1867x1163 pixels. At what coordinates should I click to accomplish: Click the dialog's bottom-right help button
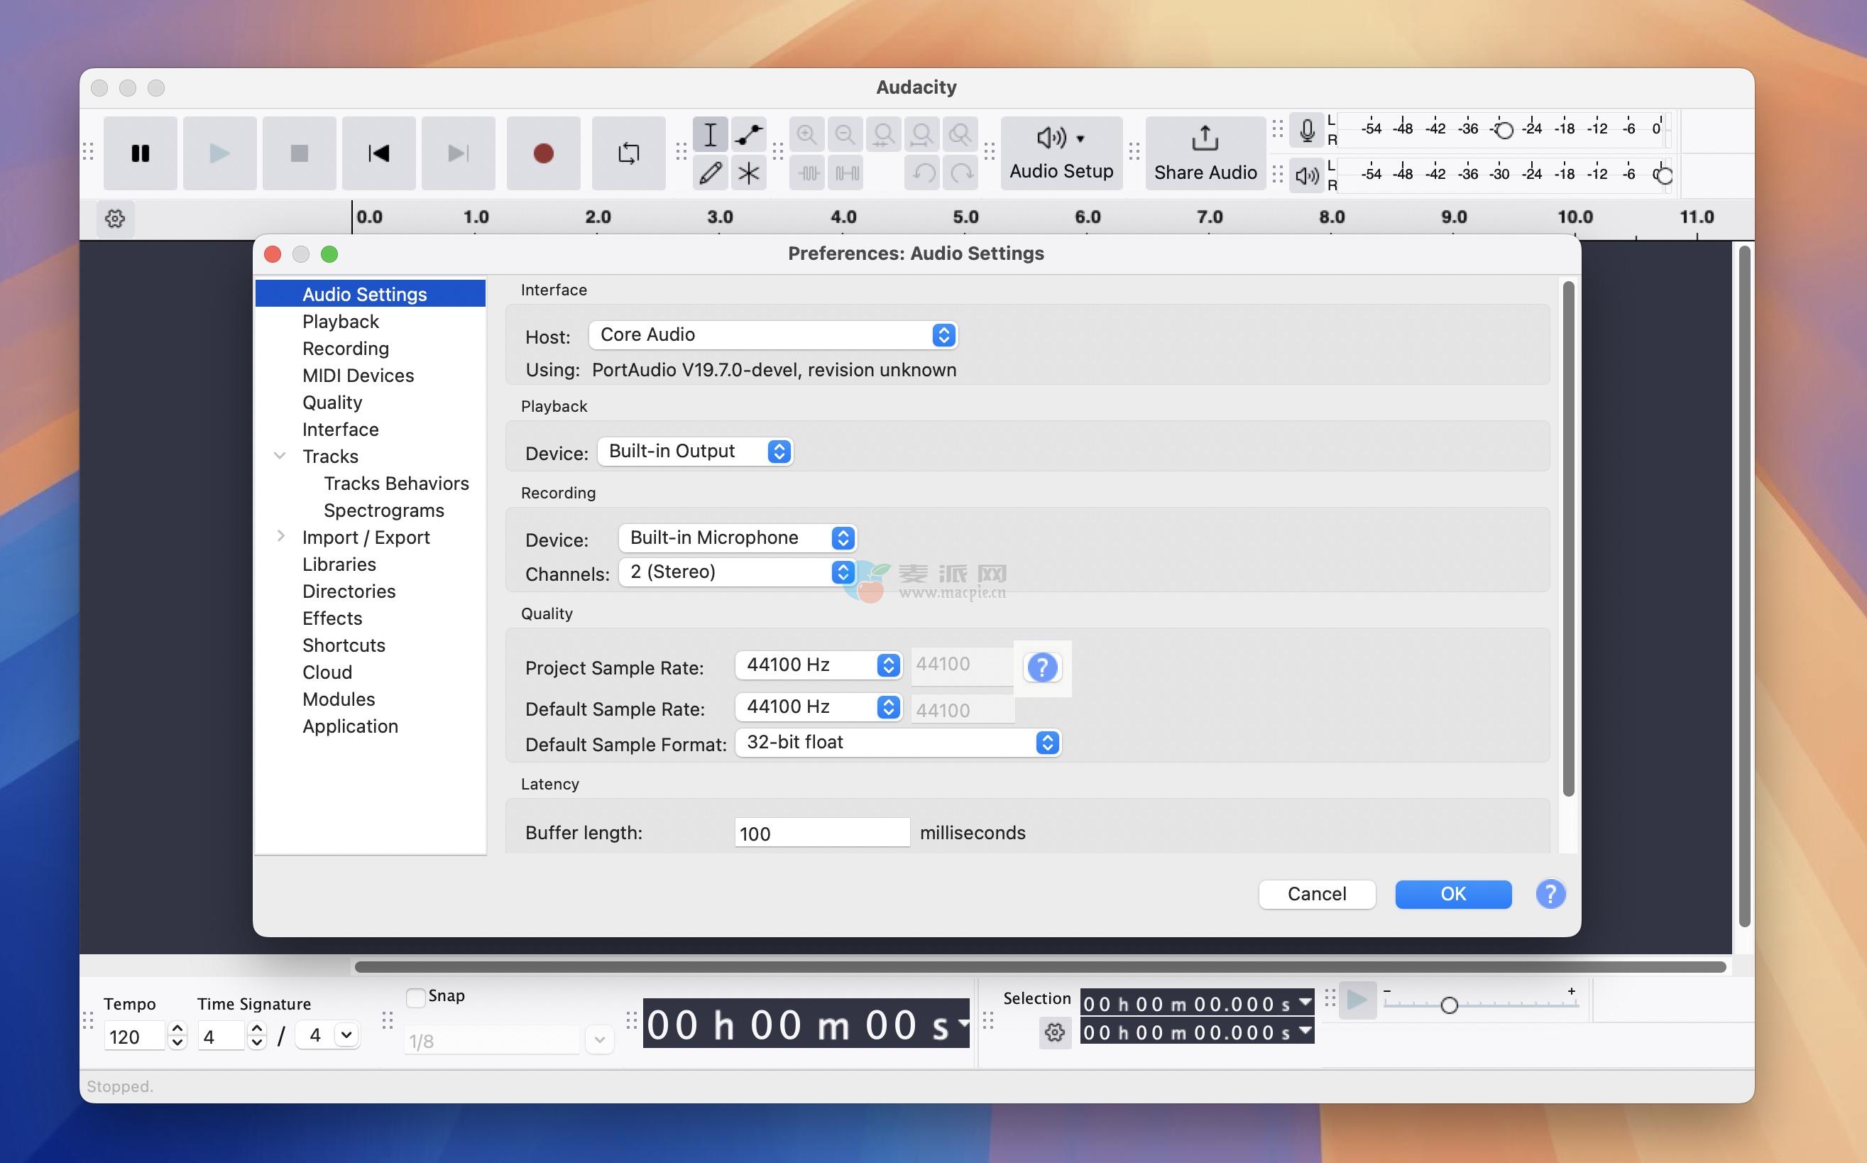point(1550,894)
